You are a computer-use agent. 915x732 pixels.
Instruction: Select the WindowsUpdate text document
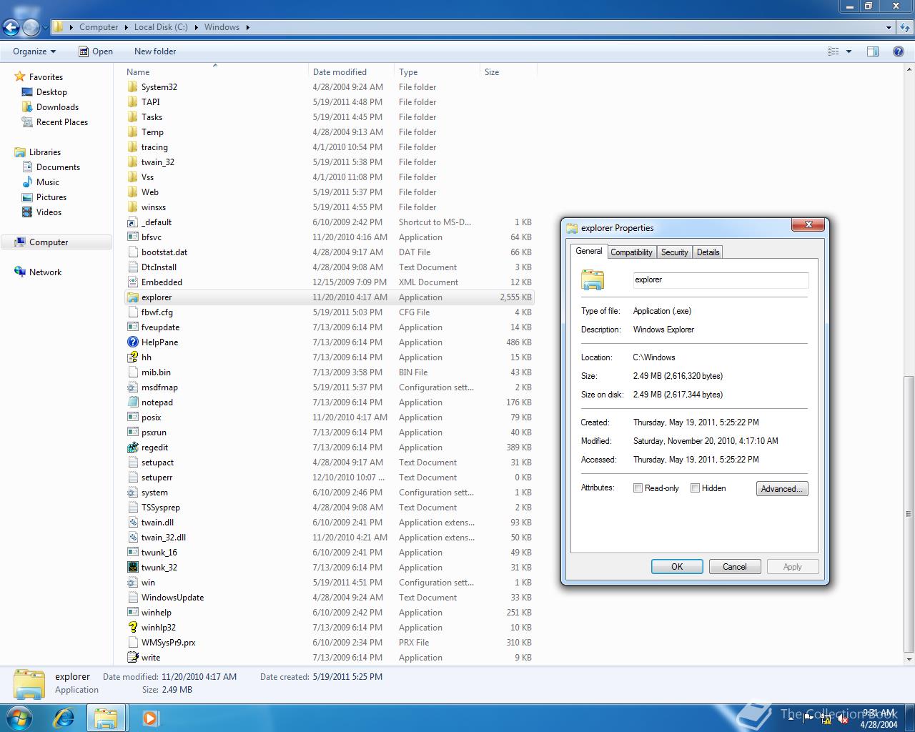point(329,598)
